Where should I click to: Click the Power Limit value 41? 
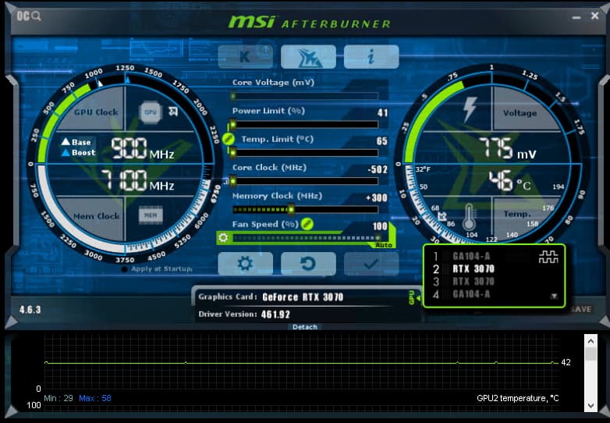tap(382, 113)
